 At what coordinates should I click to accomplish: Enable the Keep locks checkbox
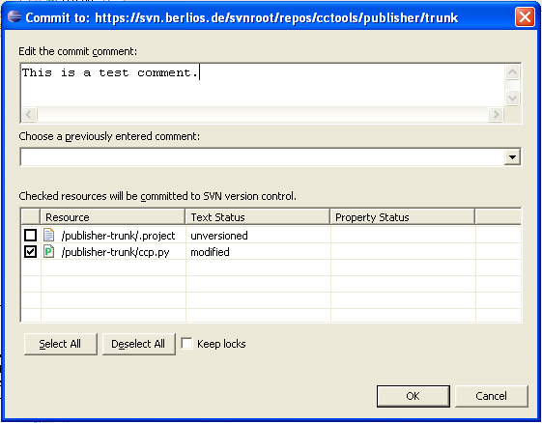pos(186,344)
